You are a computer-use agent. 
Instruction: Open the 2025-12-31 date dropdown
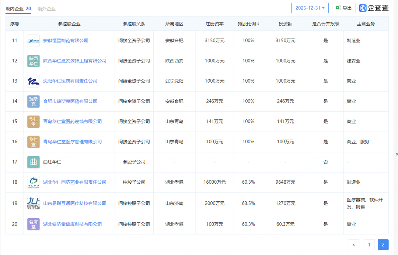point(310,8)
